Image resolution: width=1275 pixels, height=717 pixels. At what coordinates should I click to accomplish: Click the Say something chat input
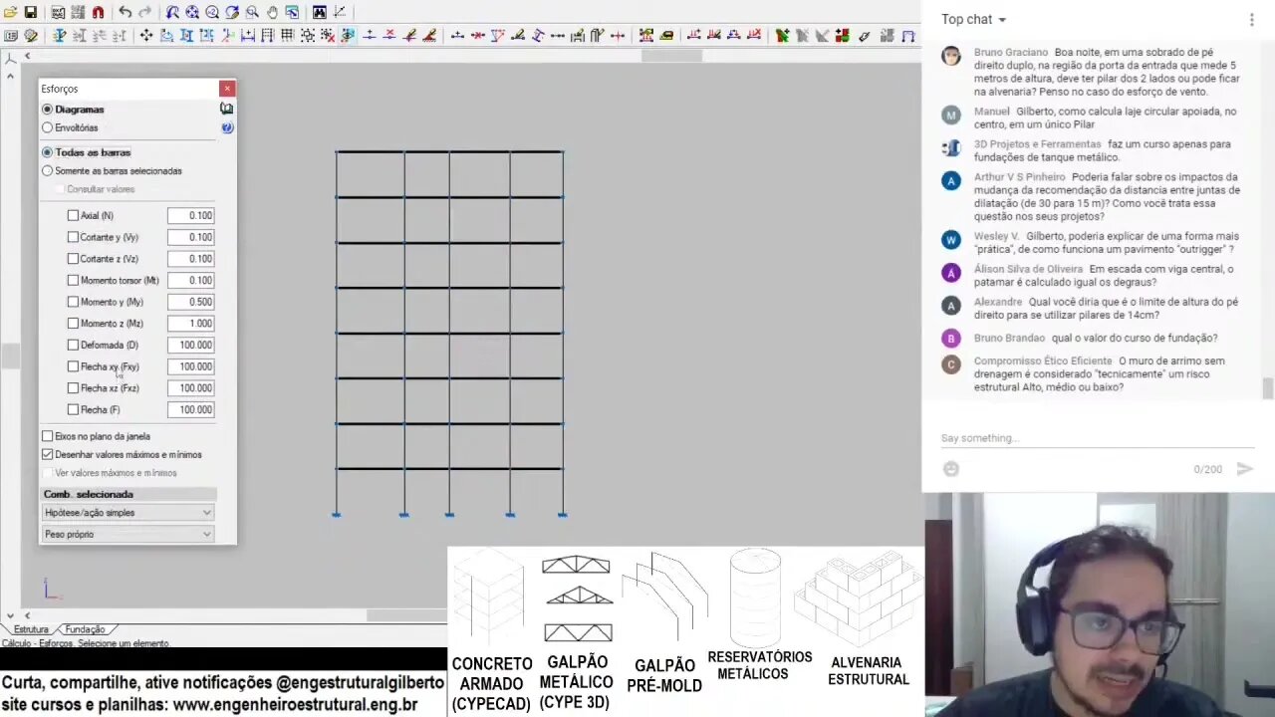point(1096,438)
